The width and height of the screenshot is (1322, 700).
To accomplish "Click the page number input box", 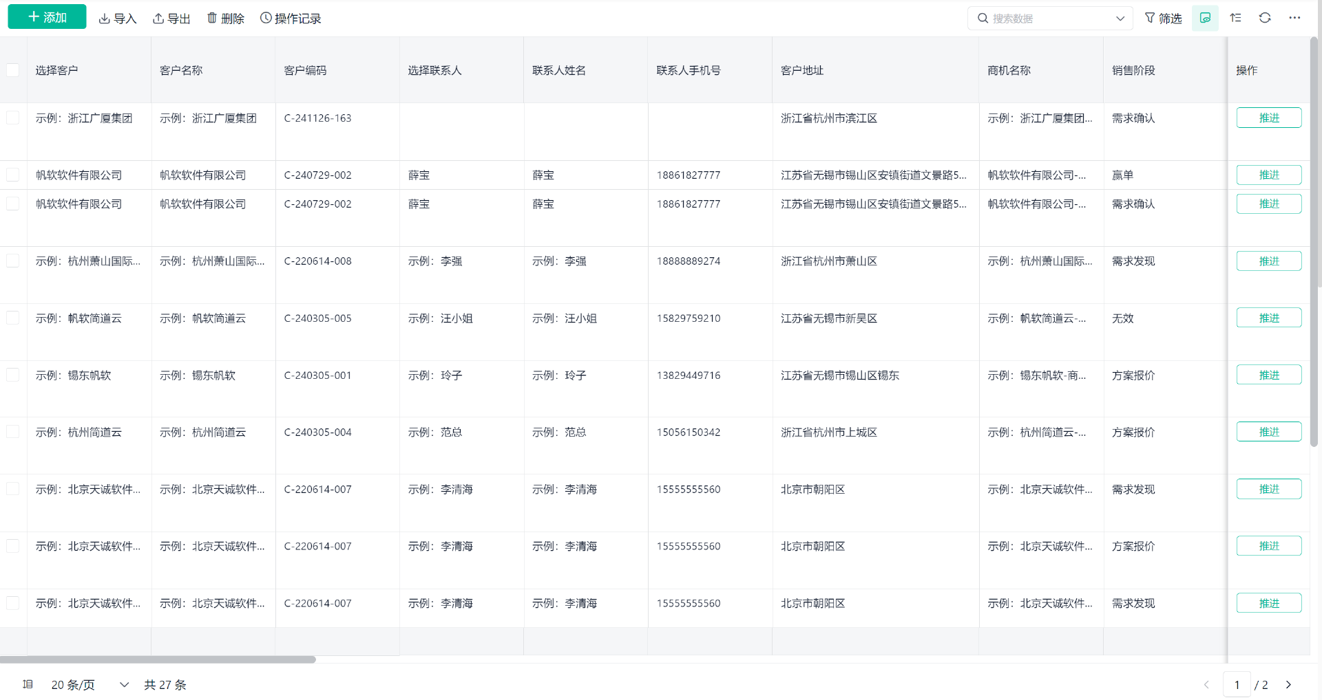I will click(1237, 685).
